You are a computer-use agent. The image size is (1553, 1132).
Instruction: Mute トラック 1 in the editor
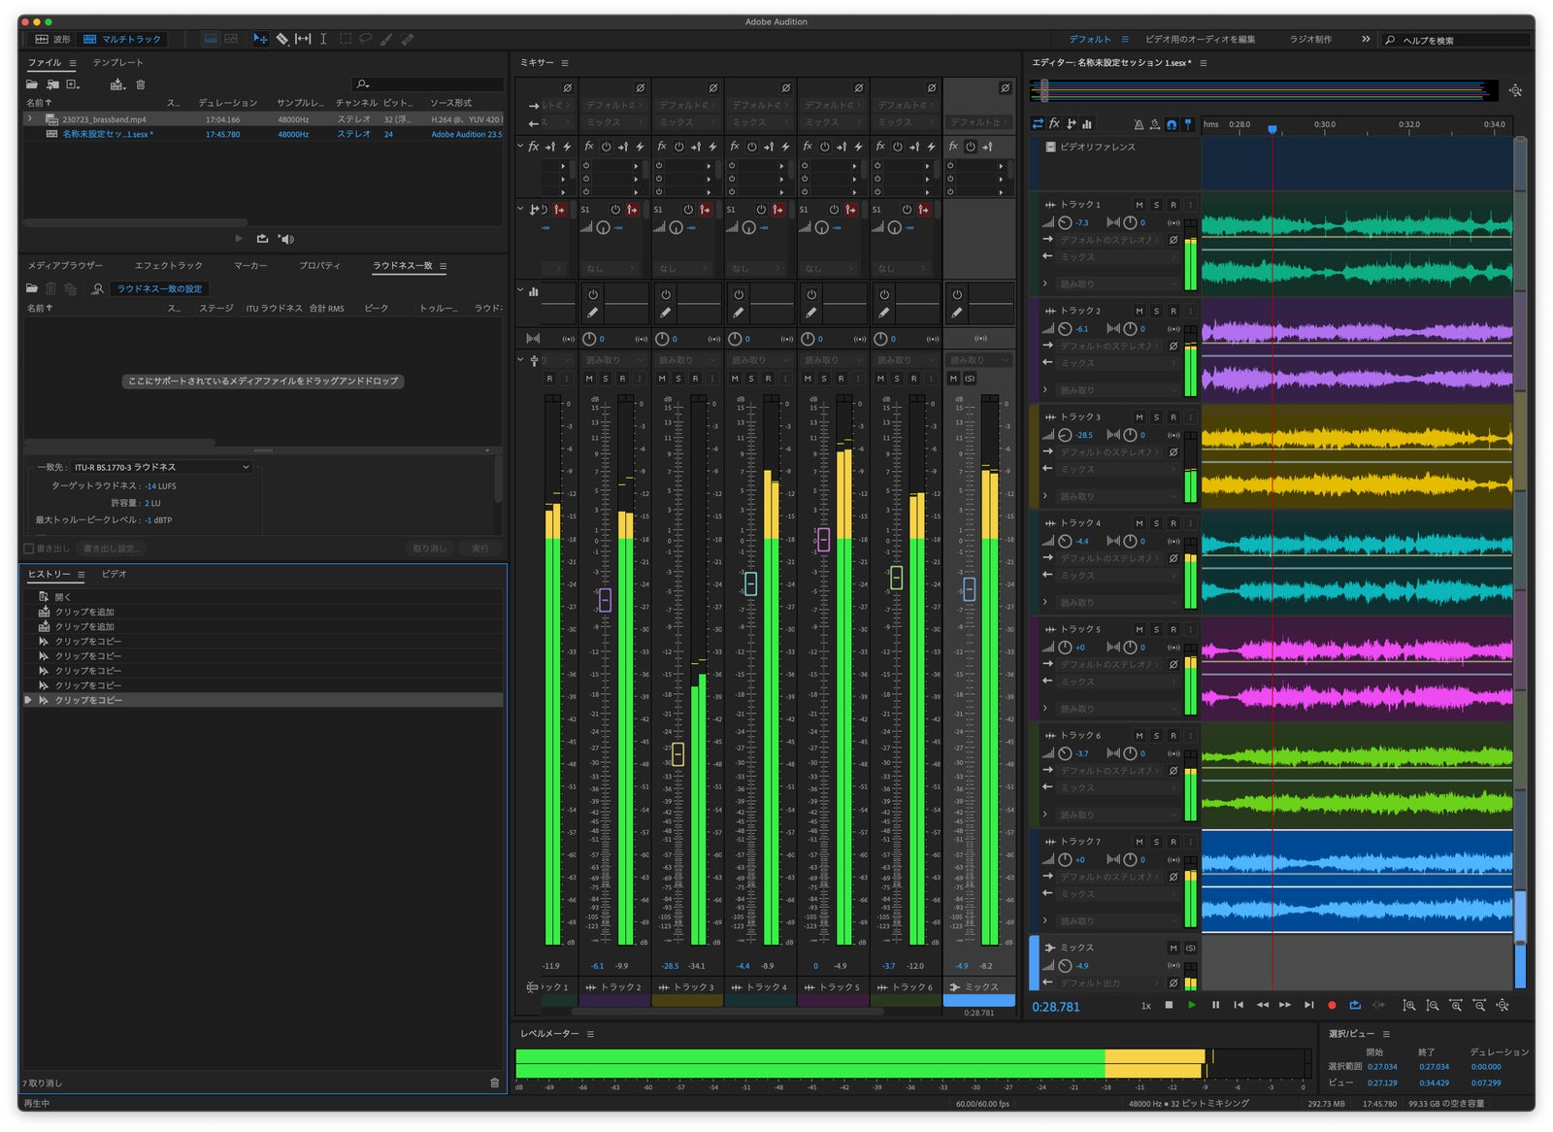(x=1140, y=205)
